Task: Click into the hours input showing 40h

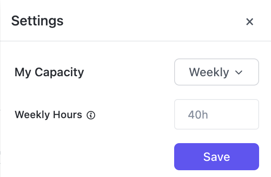Action: 216,114
